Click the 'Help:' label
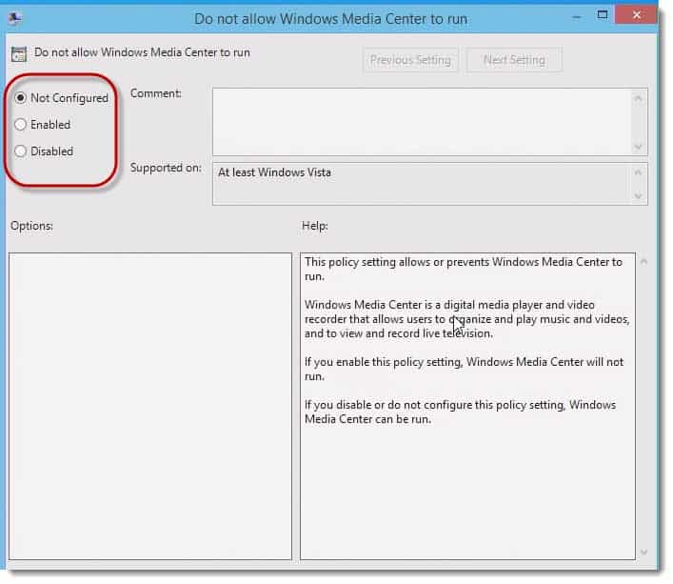The height and width of the screenshot is (584, 673). click(x=315, y=226)
